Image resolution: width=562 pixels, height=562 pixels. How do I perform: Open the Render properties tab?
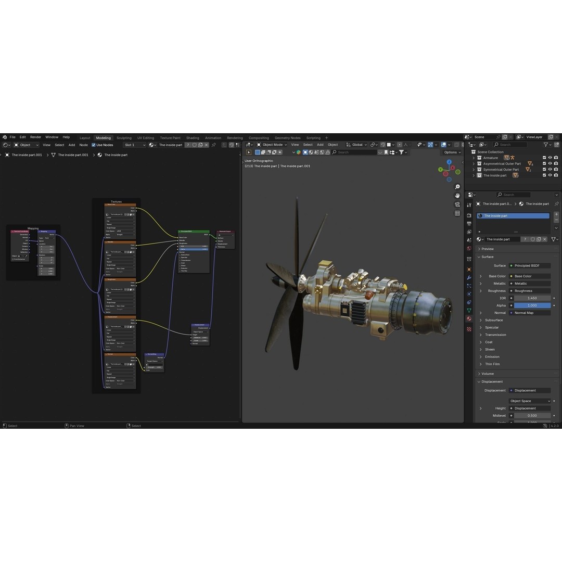click(469, 215)
